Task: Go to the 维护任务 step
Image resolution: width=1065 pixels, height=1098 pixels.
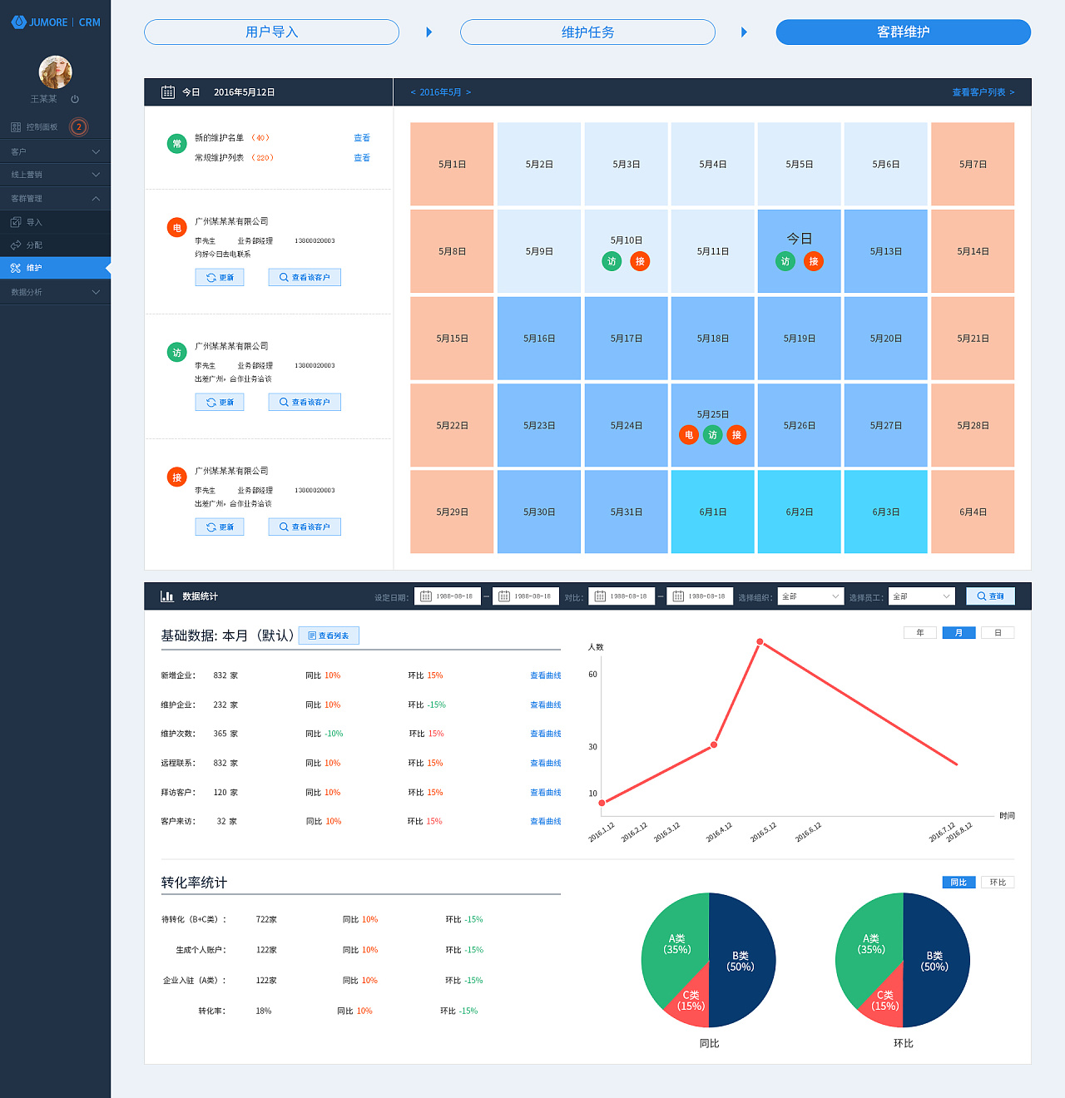Action: tap(587, 32)
